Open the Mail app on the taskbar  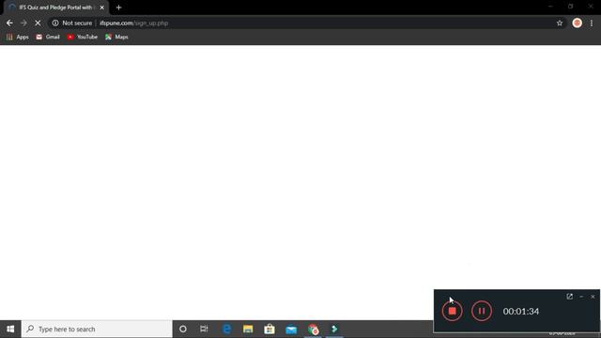point(291,329)
